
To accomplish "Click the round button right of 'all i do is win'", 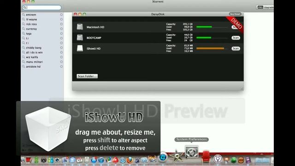I will click(61, 52).
